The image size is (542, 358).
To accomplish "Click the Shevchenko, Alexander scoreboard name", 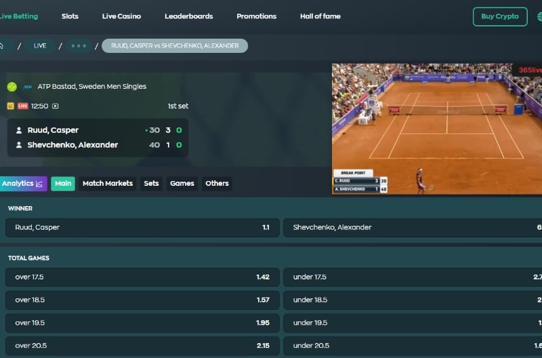I will pyautogui.click(x=72, y=144).
